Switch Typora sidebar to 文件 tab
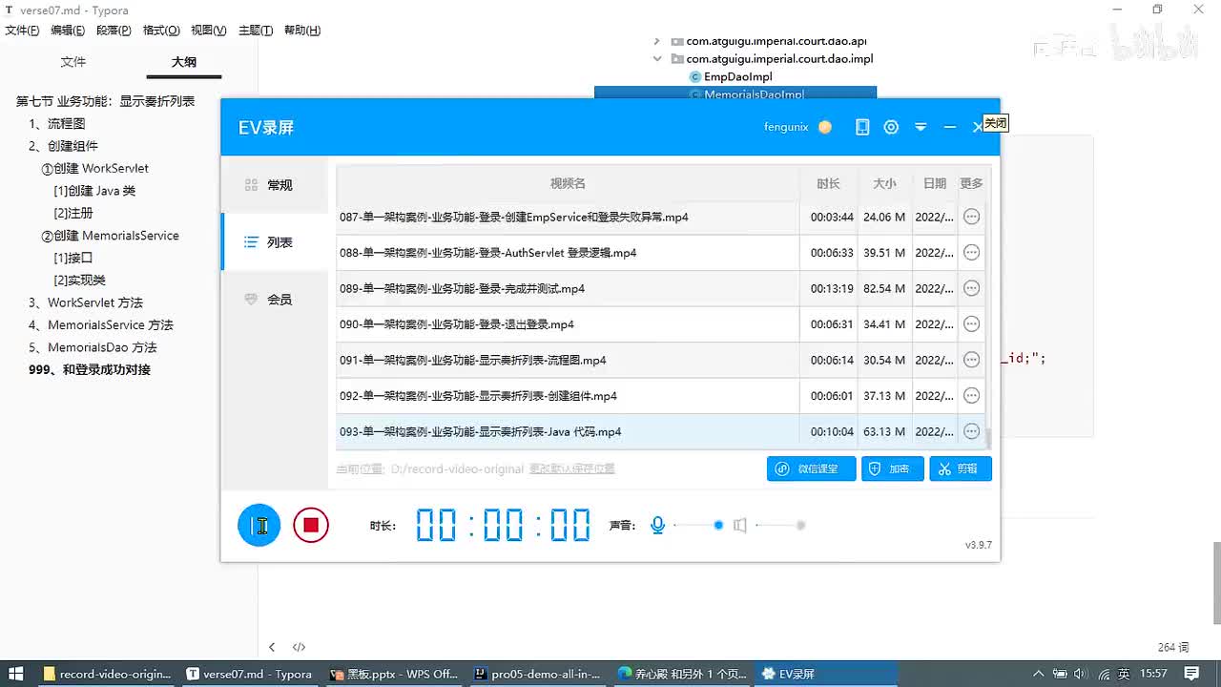 (73, 62)
